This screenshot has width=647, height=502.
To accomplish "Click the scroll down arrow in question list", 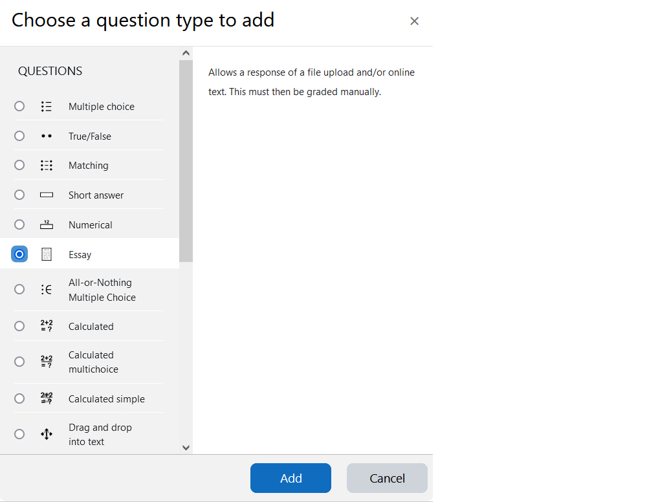I will click(x=186, y=448).
